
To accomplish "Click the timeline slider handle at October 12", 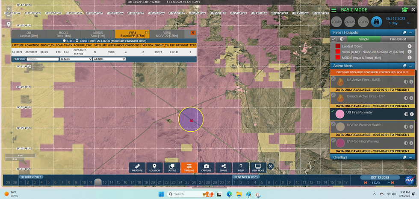I will (x=98, y=182).
